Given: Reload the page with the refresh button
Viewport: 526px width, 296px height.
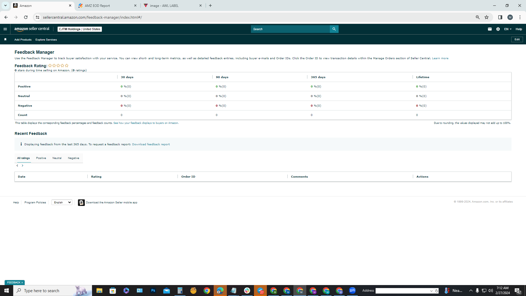Looking at the screenshot, I should coord(26,17).
